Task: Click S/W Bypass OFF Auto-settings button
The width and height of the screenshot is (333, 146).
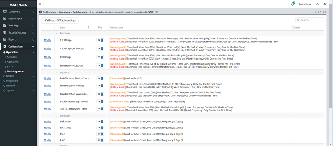Action: [60, 20]
